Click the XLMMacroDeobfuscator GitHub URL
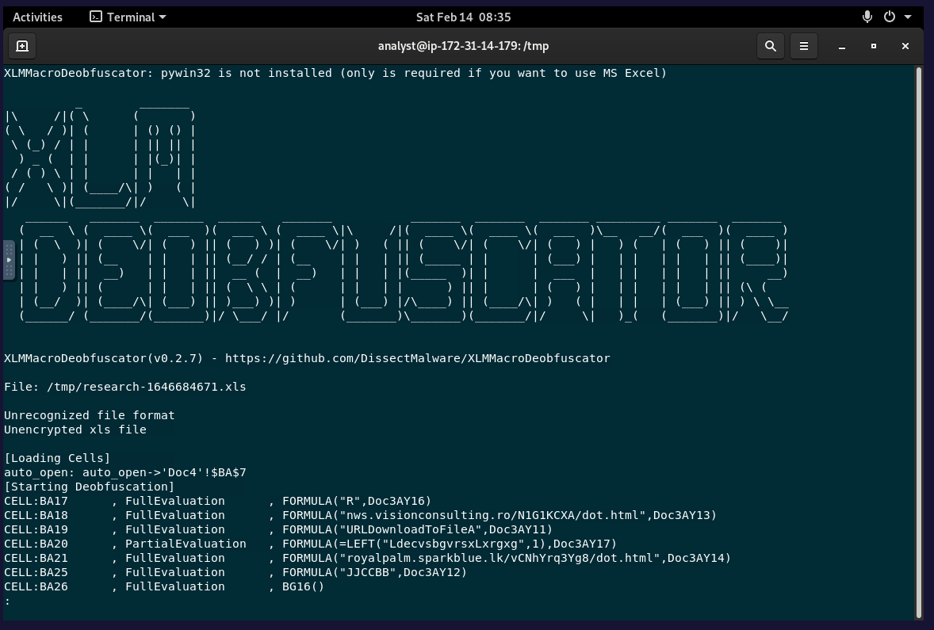The width and height of the screenshot is (934, 630). pos(417,358)
